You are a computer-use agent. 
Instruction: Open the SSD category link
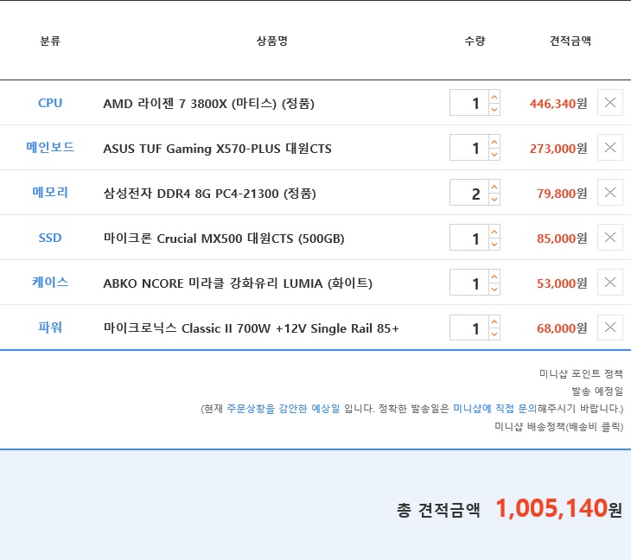(50, 238)
